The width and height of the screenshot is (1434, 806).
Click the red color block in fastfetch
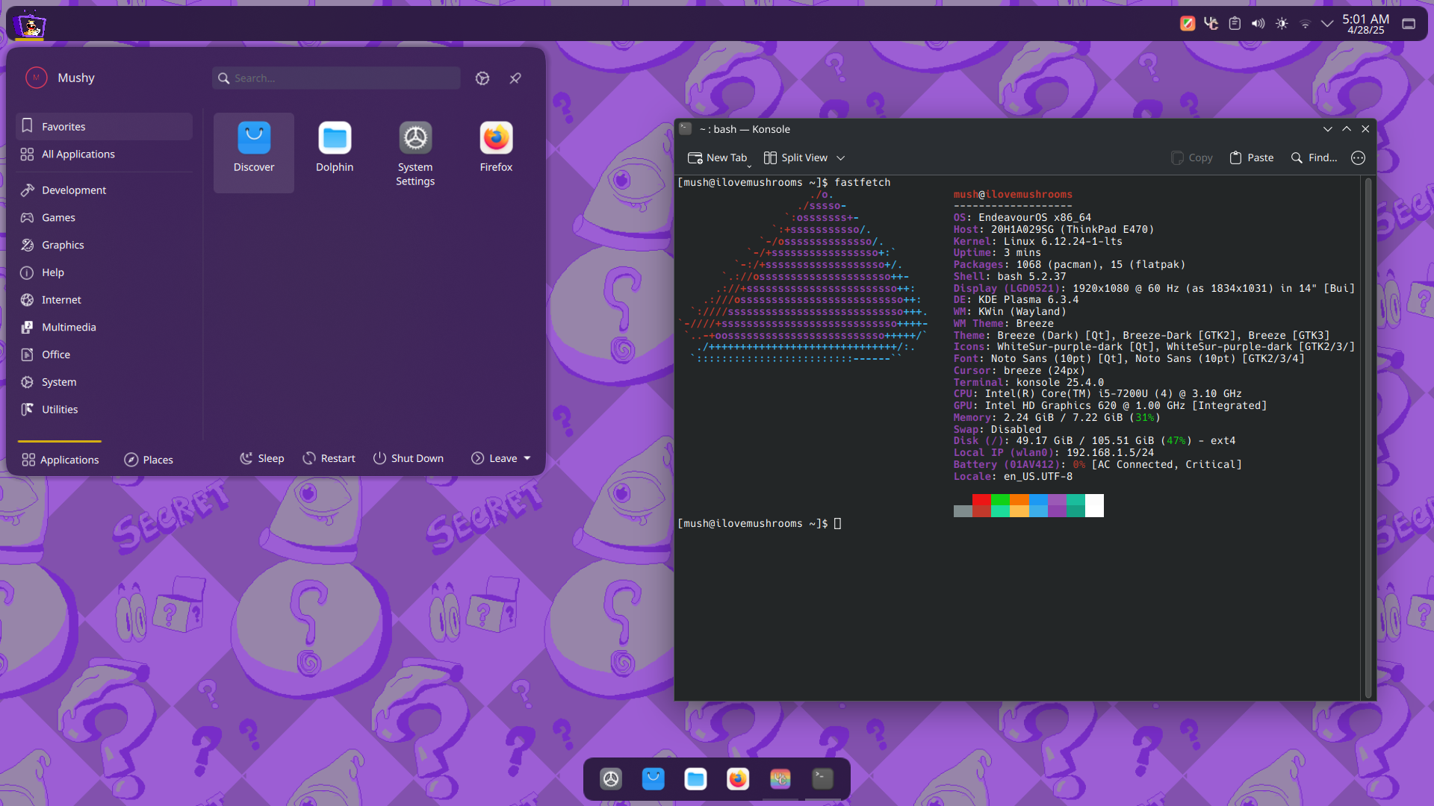(981, 500)
